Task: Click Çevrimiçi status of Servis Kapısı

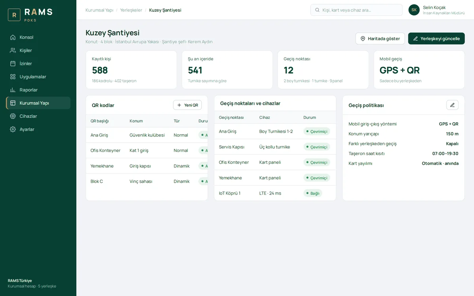Action: coord(317,147)
